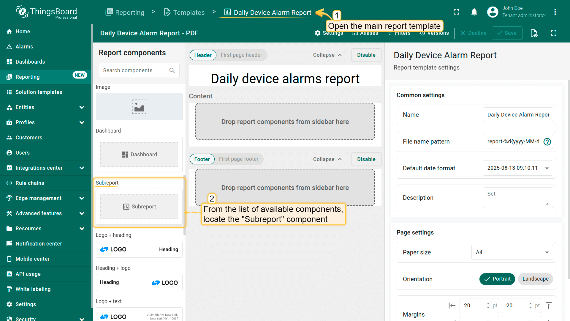Increase left margin stepper value
Screen dimensions: 570x321
[488, 303]
